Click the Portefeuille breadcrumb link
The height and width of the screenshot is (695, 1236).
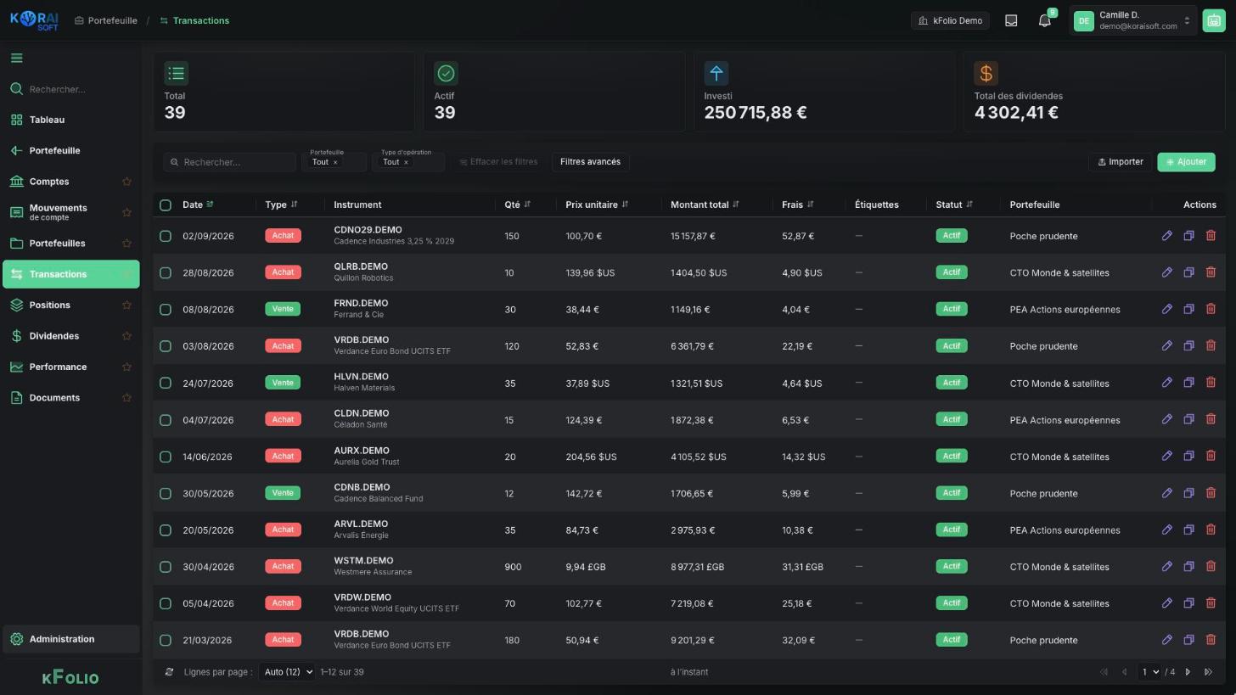106,20
